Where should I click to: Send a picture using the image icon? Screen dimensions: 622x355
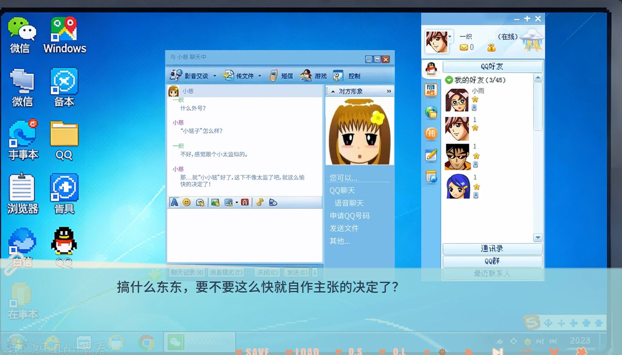tap(215, 202)
